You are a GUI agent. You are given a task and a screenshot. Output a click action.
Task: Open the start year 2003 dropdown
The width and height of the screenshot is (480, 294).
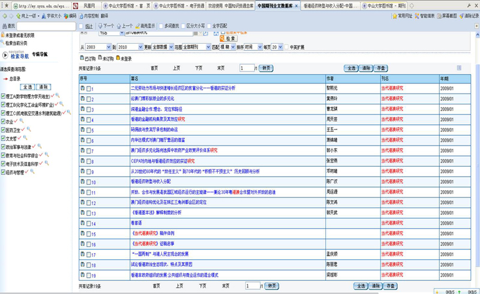coord(107,46)
